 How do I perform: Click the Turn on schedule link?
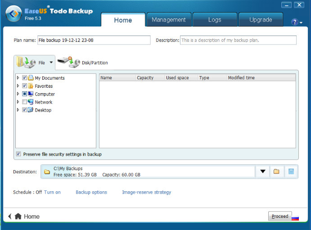click(52, 192)
